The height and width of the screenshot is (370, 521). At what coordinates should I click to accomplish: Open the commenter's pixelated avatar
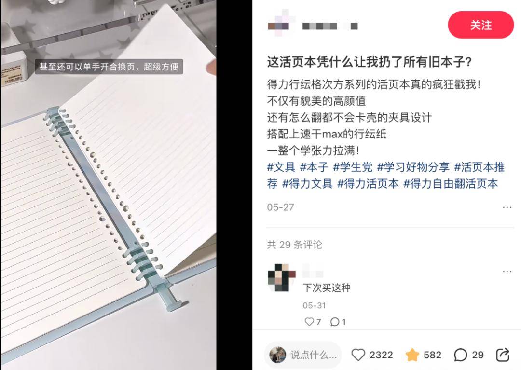282,278
